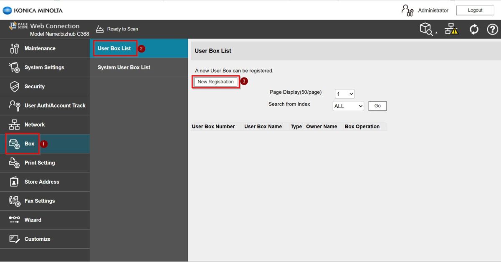Click the Logout button
This screenshot has width=501, height=262.
pos(475,10)
